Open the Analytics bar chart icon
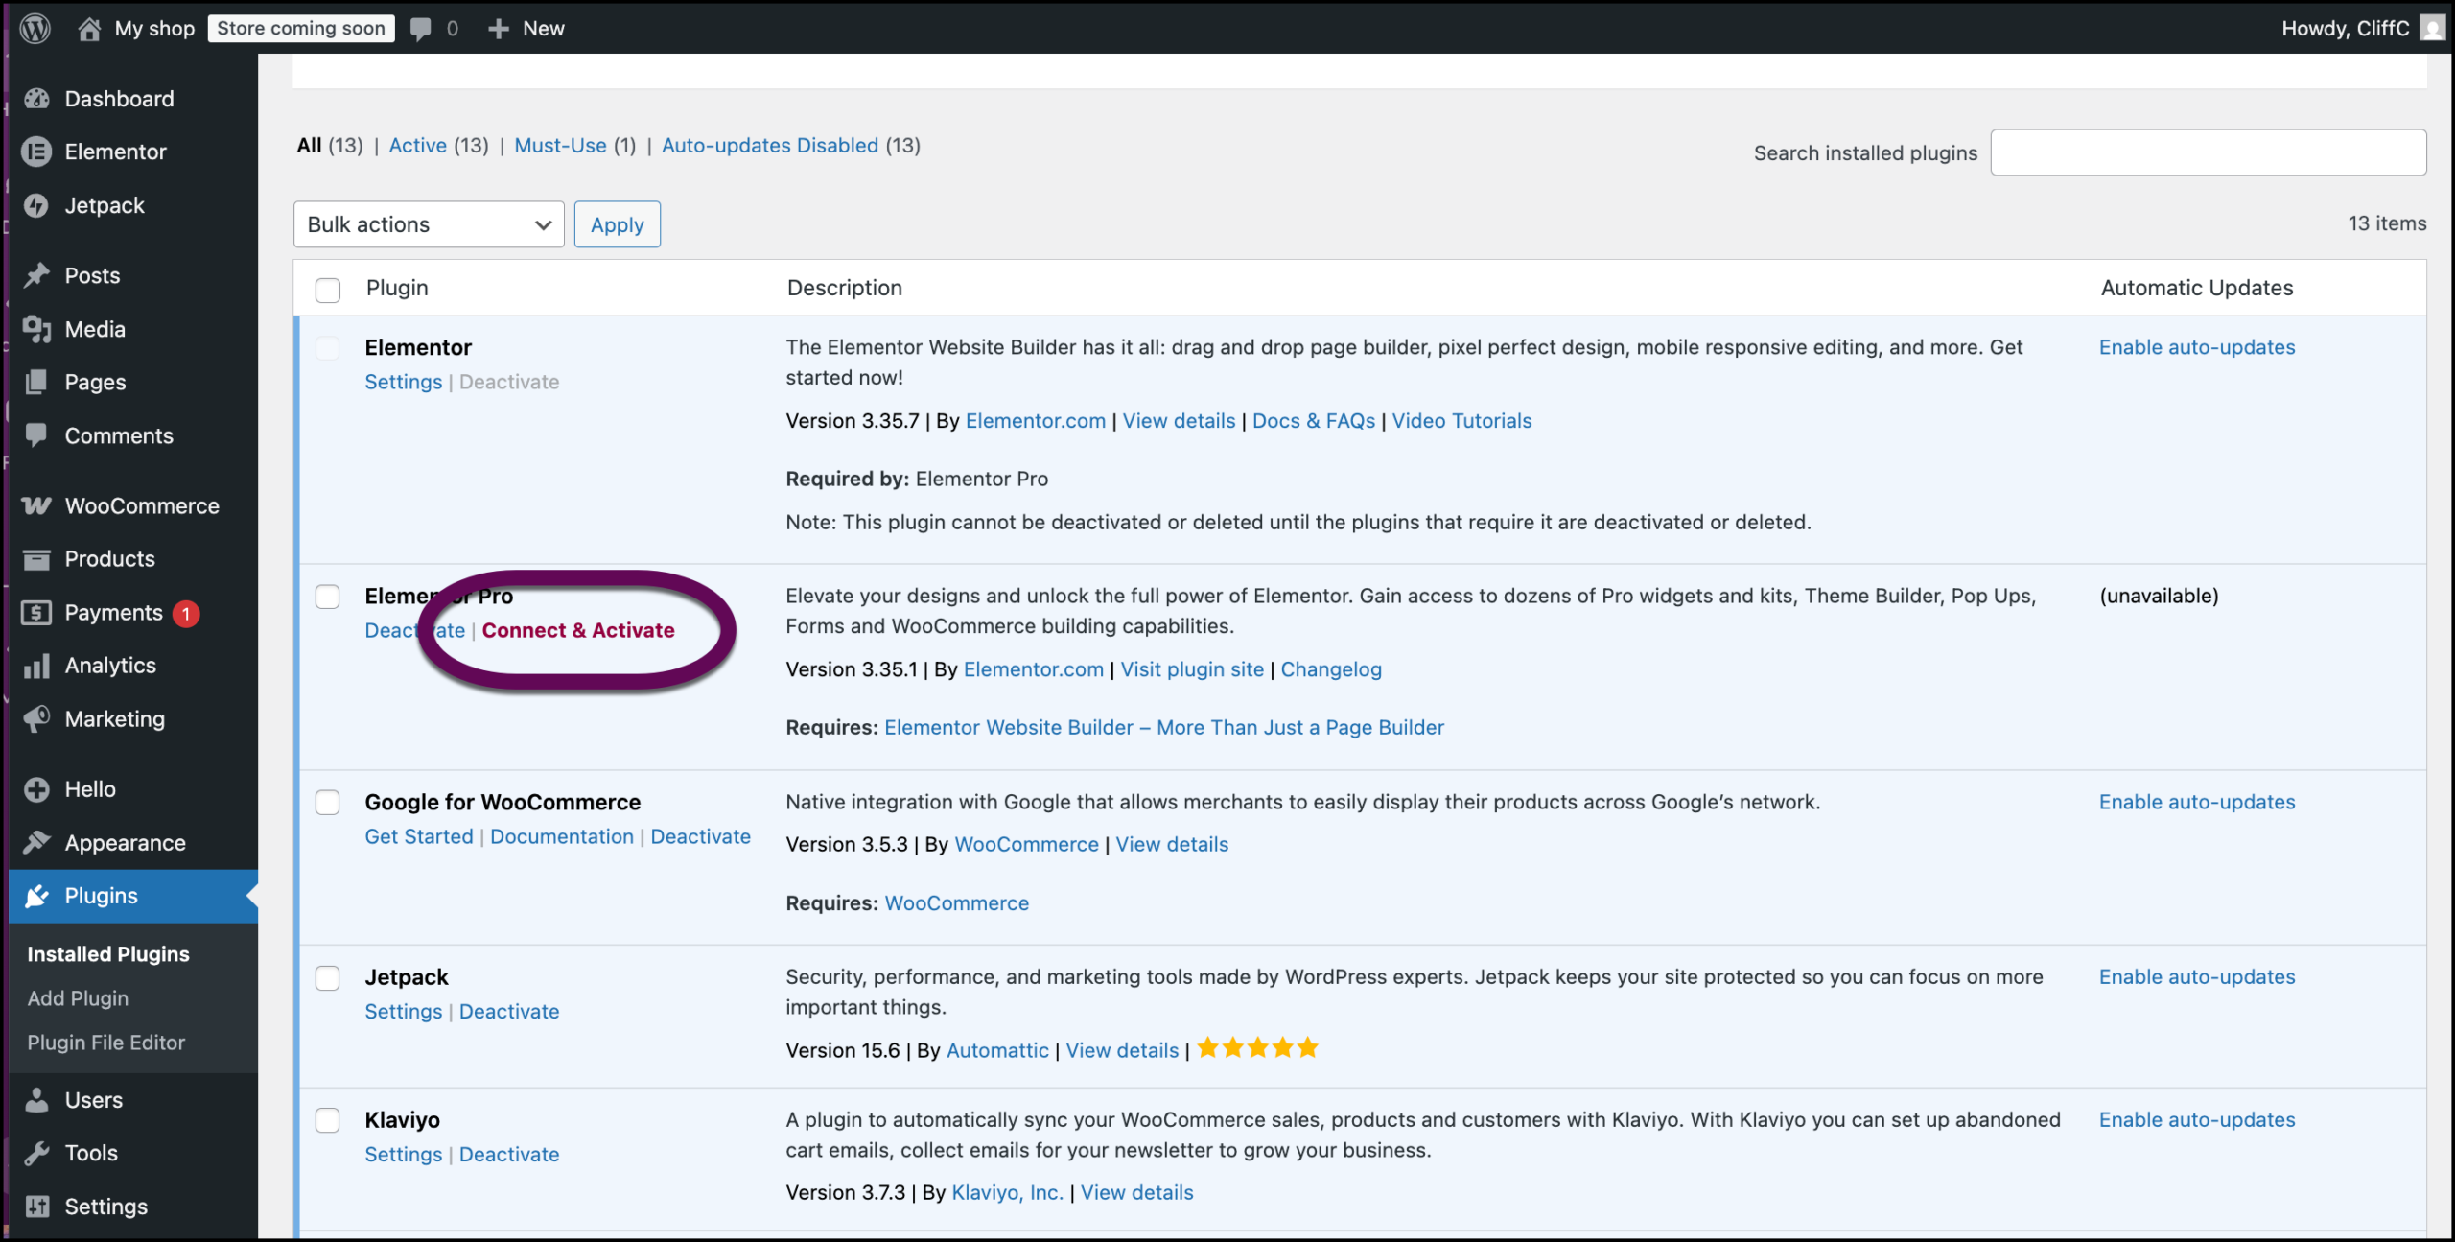 [x=36, y=666]
